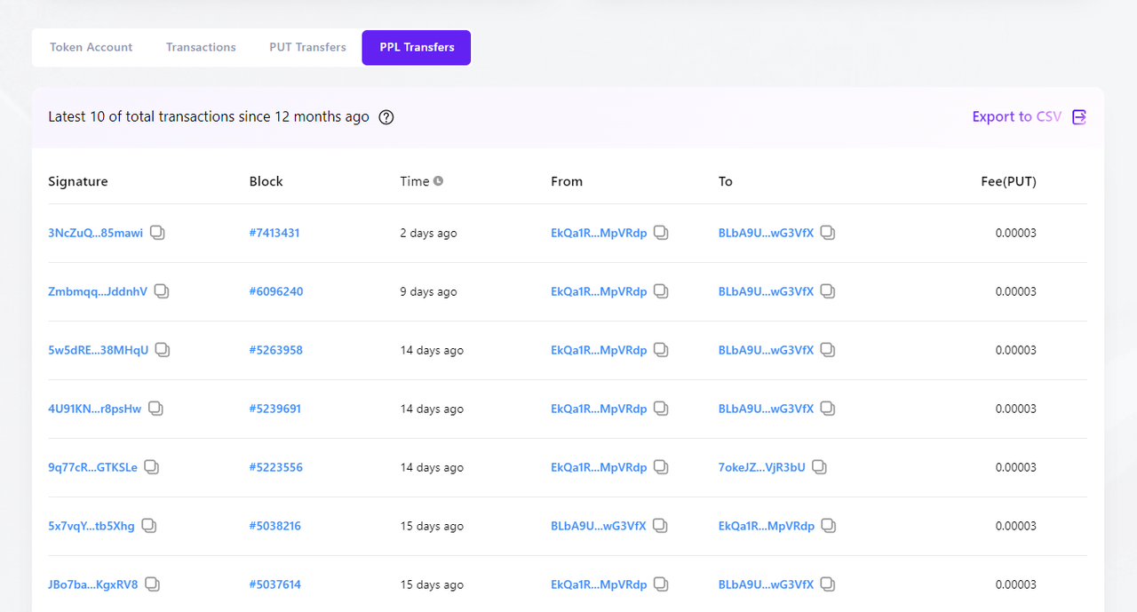Image resolution: width=1137 pixels, height=612 pixels.
Task: Open transaction 9q77cR...GTKSLe
Action: (92, 467)
